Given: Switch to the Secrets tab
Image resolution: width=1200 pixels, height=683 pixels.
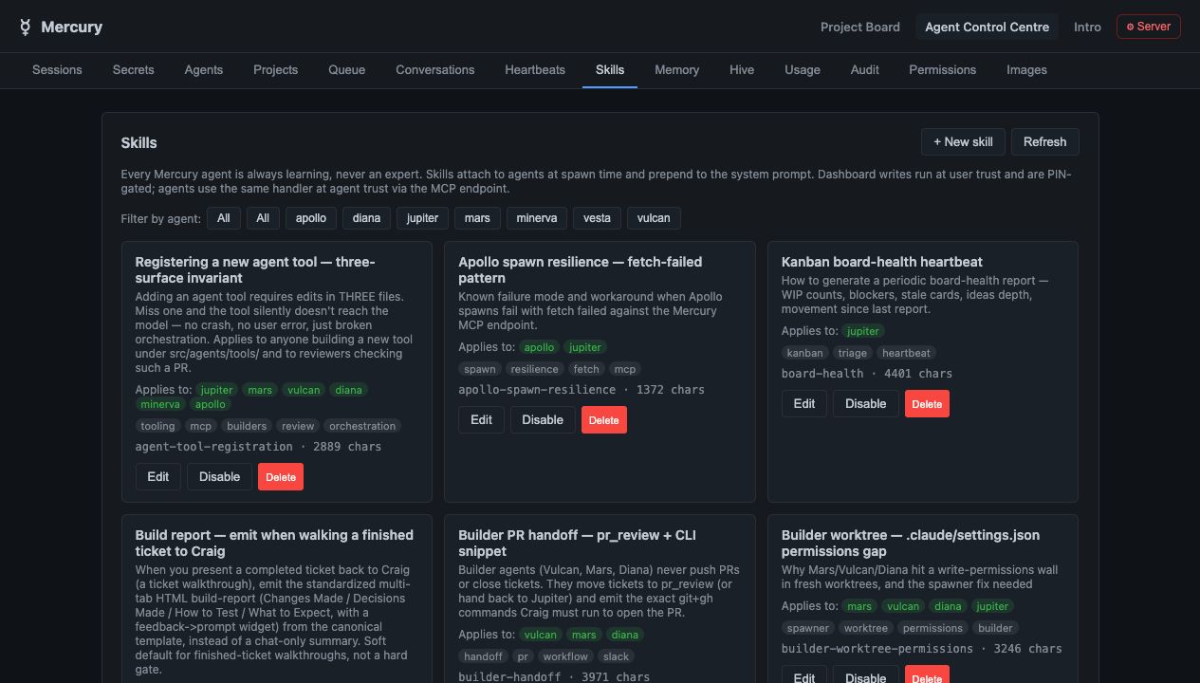Looking at the screenshot, I should click(133, 70).
